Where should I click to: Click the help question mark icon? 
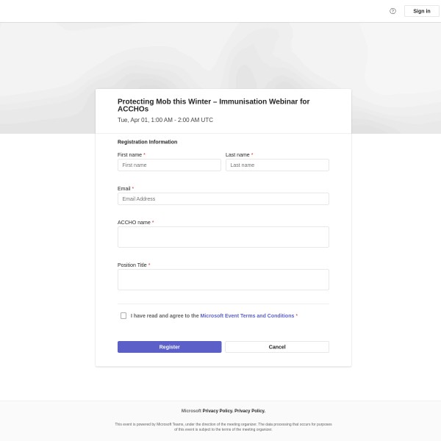(392, 11)
